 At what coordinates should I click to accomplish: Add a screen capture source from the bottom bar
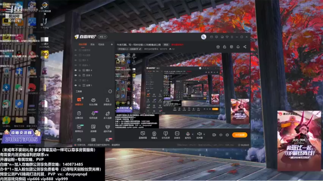(x=143, y=135)
